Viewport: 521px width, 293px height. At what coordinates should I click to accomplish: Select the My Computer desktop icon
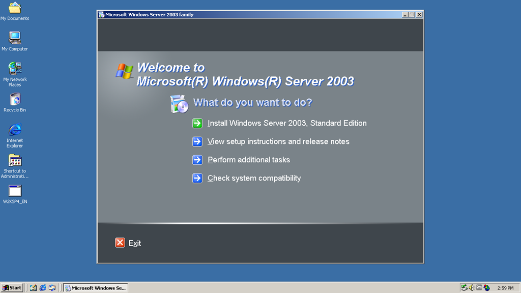[x=15, y=39]
